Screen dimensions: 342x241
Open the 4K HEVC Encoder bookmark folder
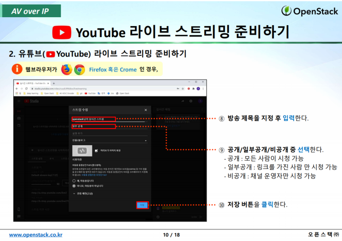(x=65, y=93)
